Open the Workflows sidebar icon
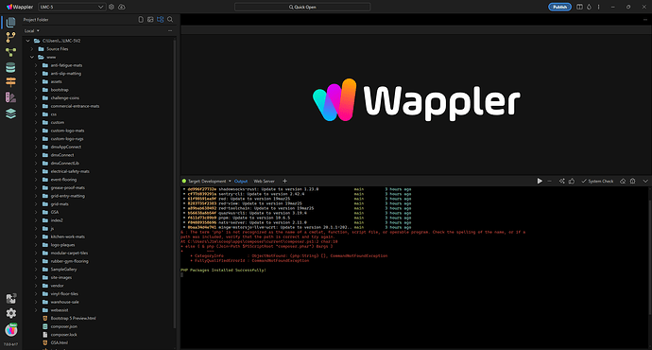Image resolution: width=652 pixels, height=350 pixels. 10,52
